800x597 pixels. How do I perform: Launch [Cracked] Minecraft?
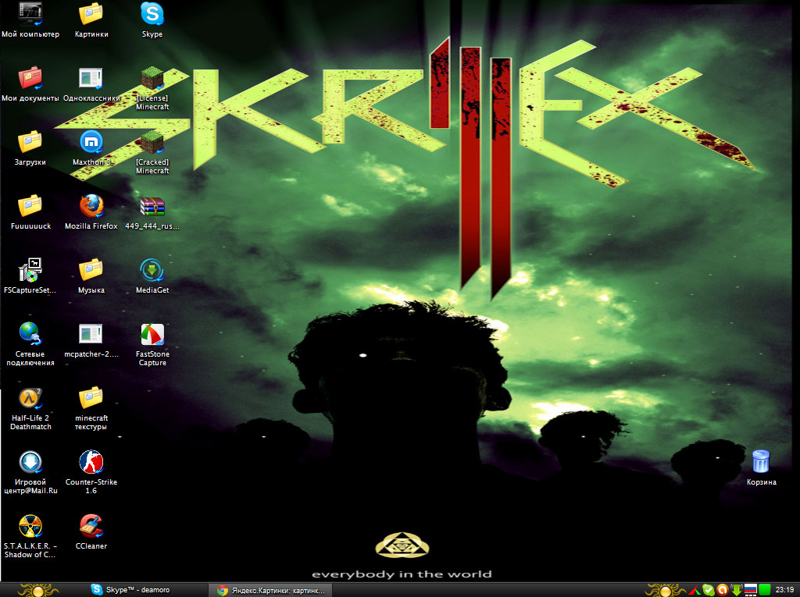(152, 152)
